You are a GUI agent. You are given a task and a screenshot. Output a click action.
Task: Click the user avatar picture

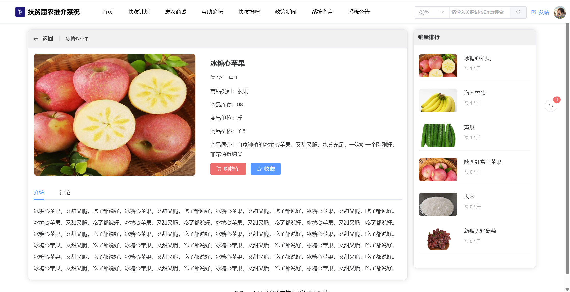coord(560,12)
